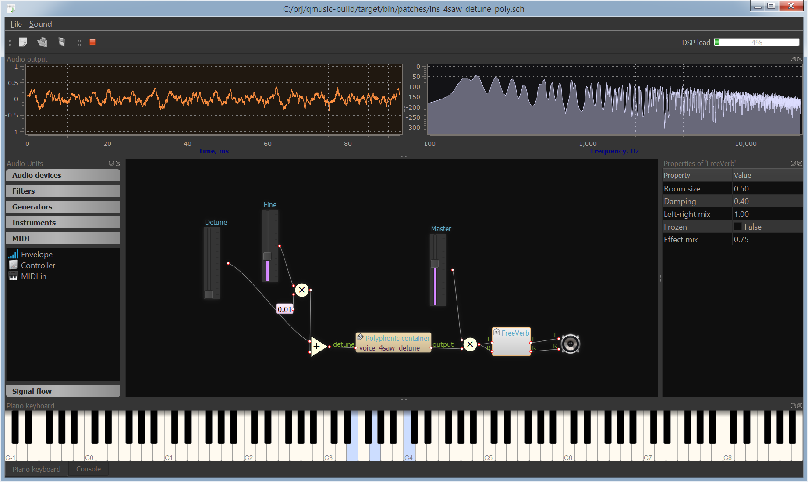Stop audio with the red square button
The width and height of the screenshot is (808, 482).
92,42
